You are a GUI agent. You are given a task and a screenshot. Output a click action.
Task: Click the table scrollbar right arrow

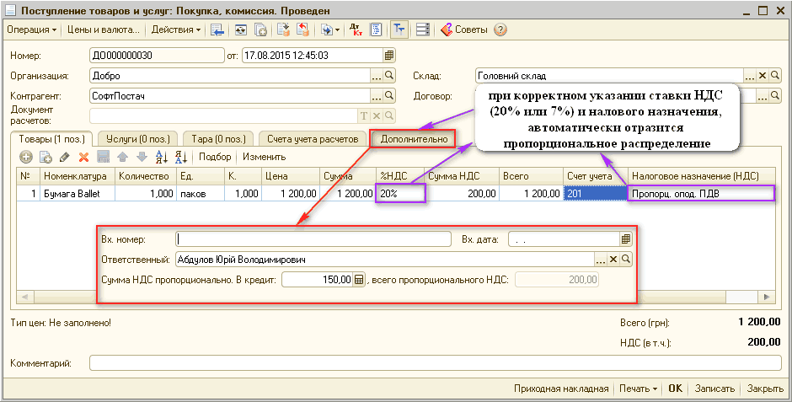click(x=768, y=297)
